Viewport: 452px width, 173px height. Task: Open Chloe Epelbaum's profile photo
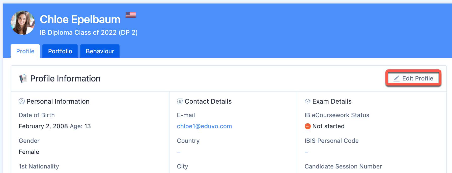[23, 23]
